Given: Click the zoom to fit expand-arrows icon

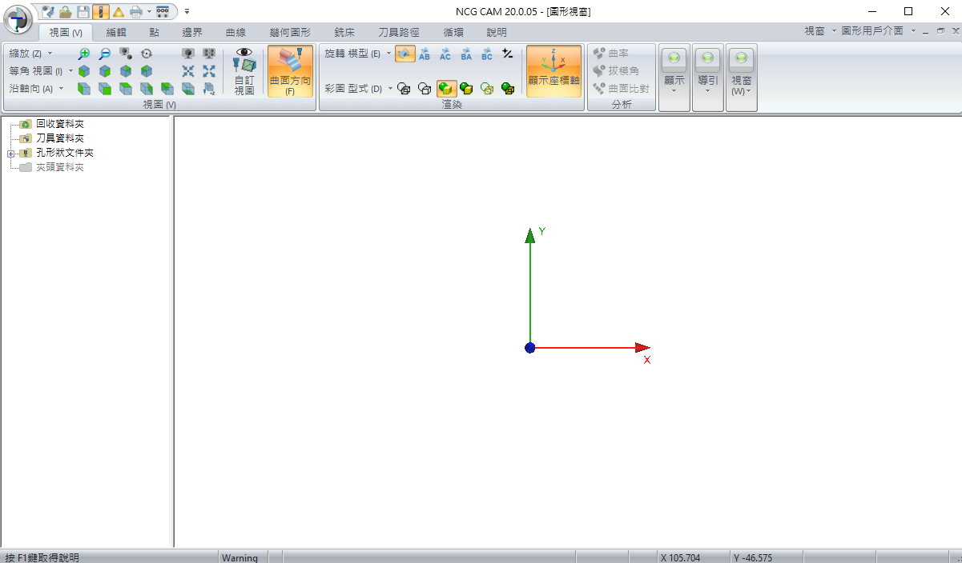Looking at the screenshot, I should (x=209, y=71).
